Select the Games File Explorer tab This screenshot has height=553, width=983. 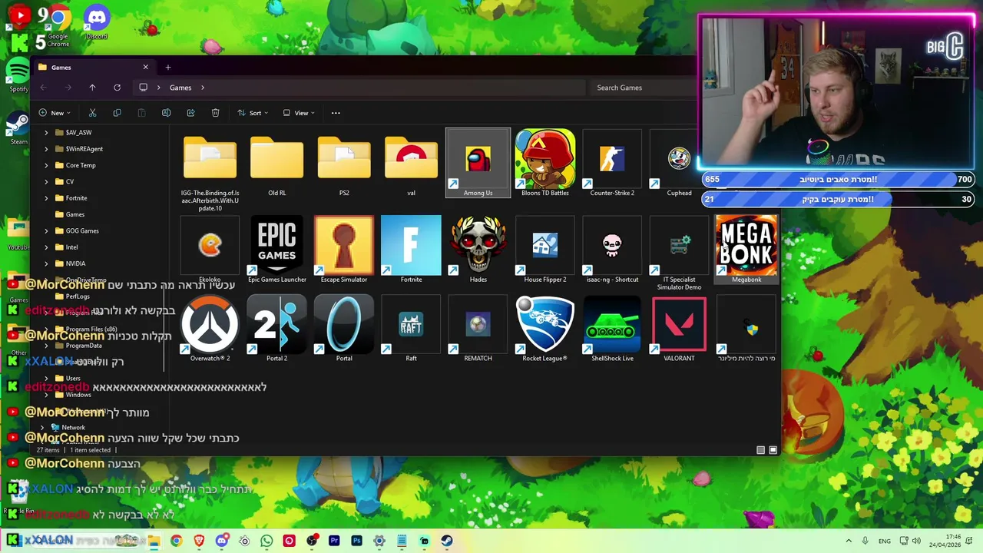[x=94, y=68]
